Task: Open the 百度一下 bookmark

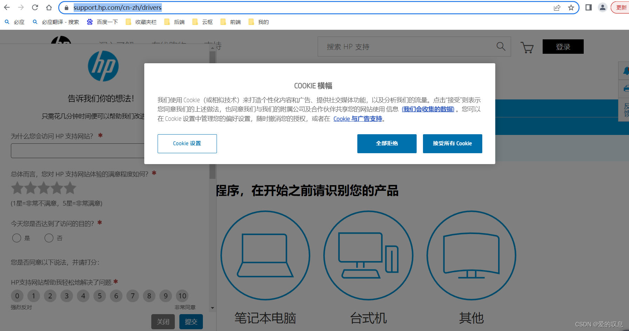Action: point(102,22)
